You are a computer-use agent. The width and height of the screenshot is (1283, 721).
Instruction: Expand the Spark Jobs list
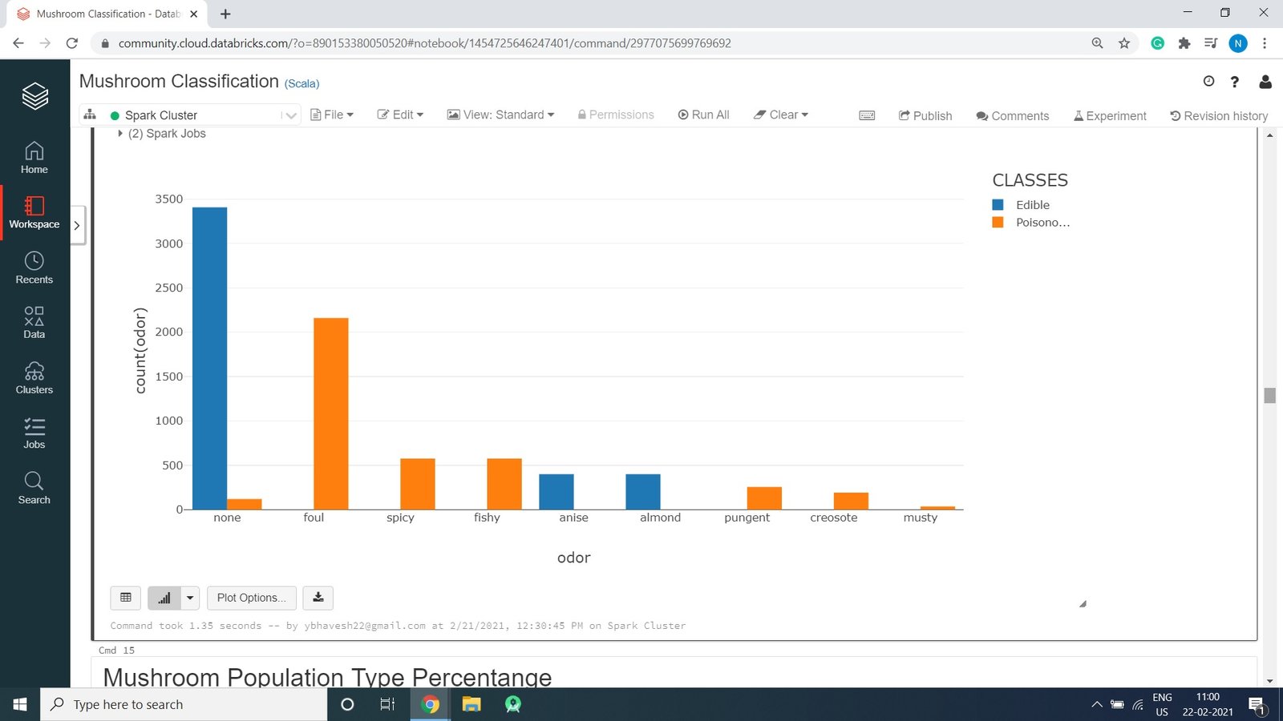point(120,134)
